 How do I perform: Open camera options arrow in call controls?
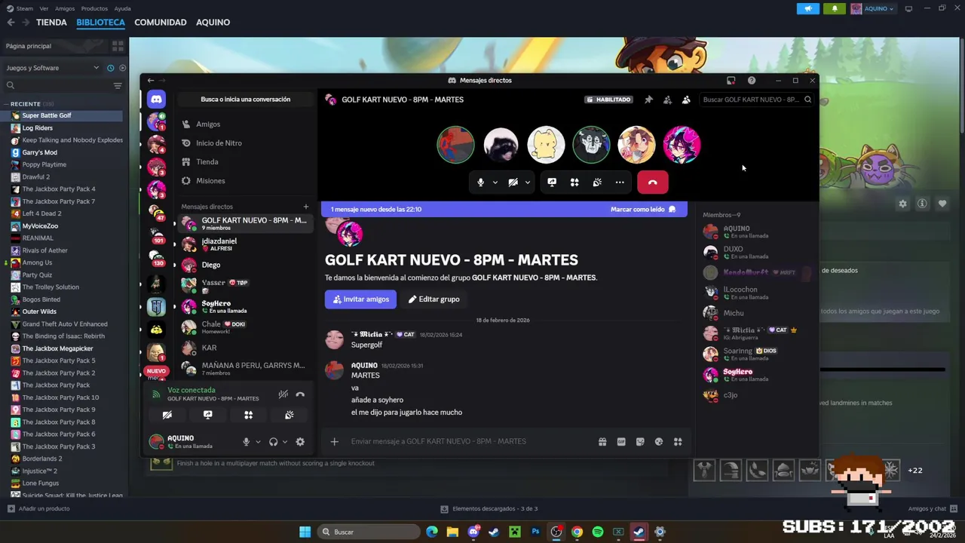point(528,183)
